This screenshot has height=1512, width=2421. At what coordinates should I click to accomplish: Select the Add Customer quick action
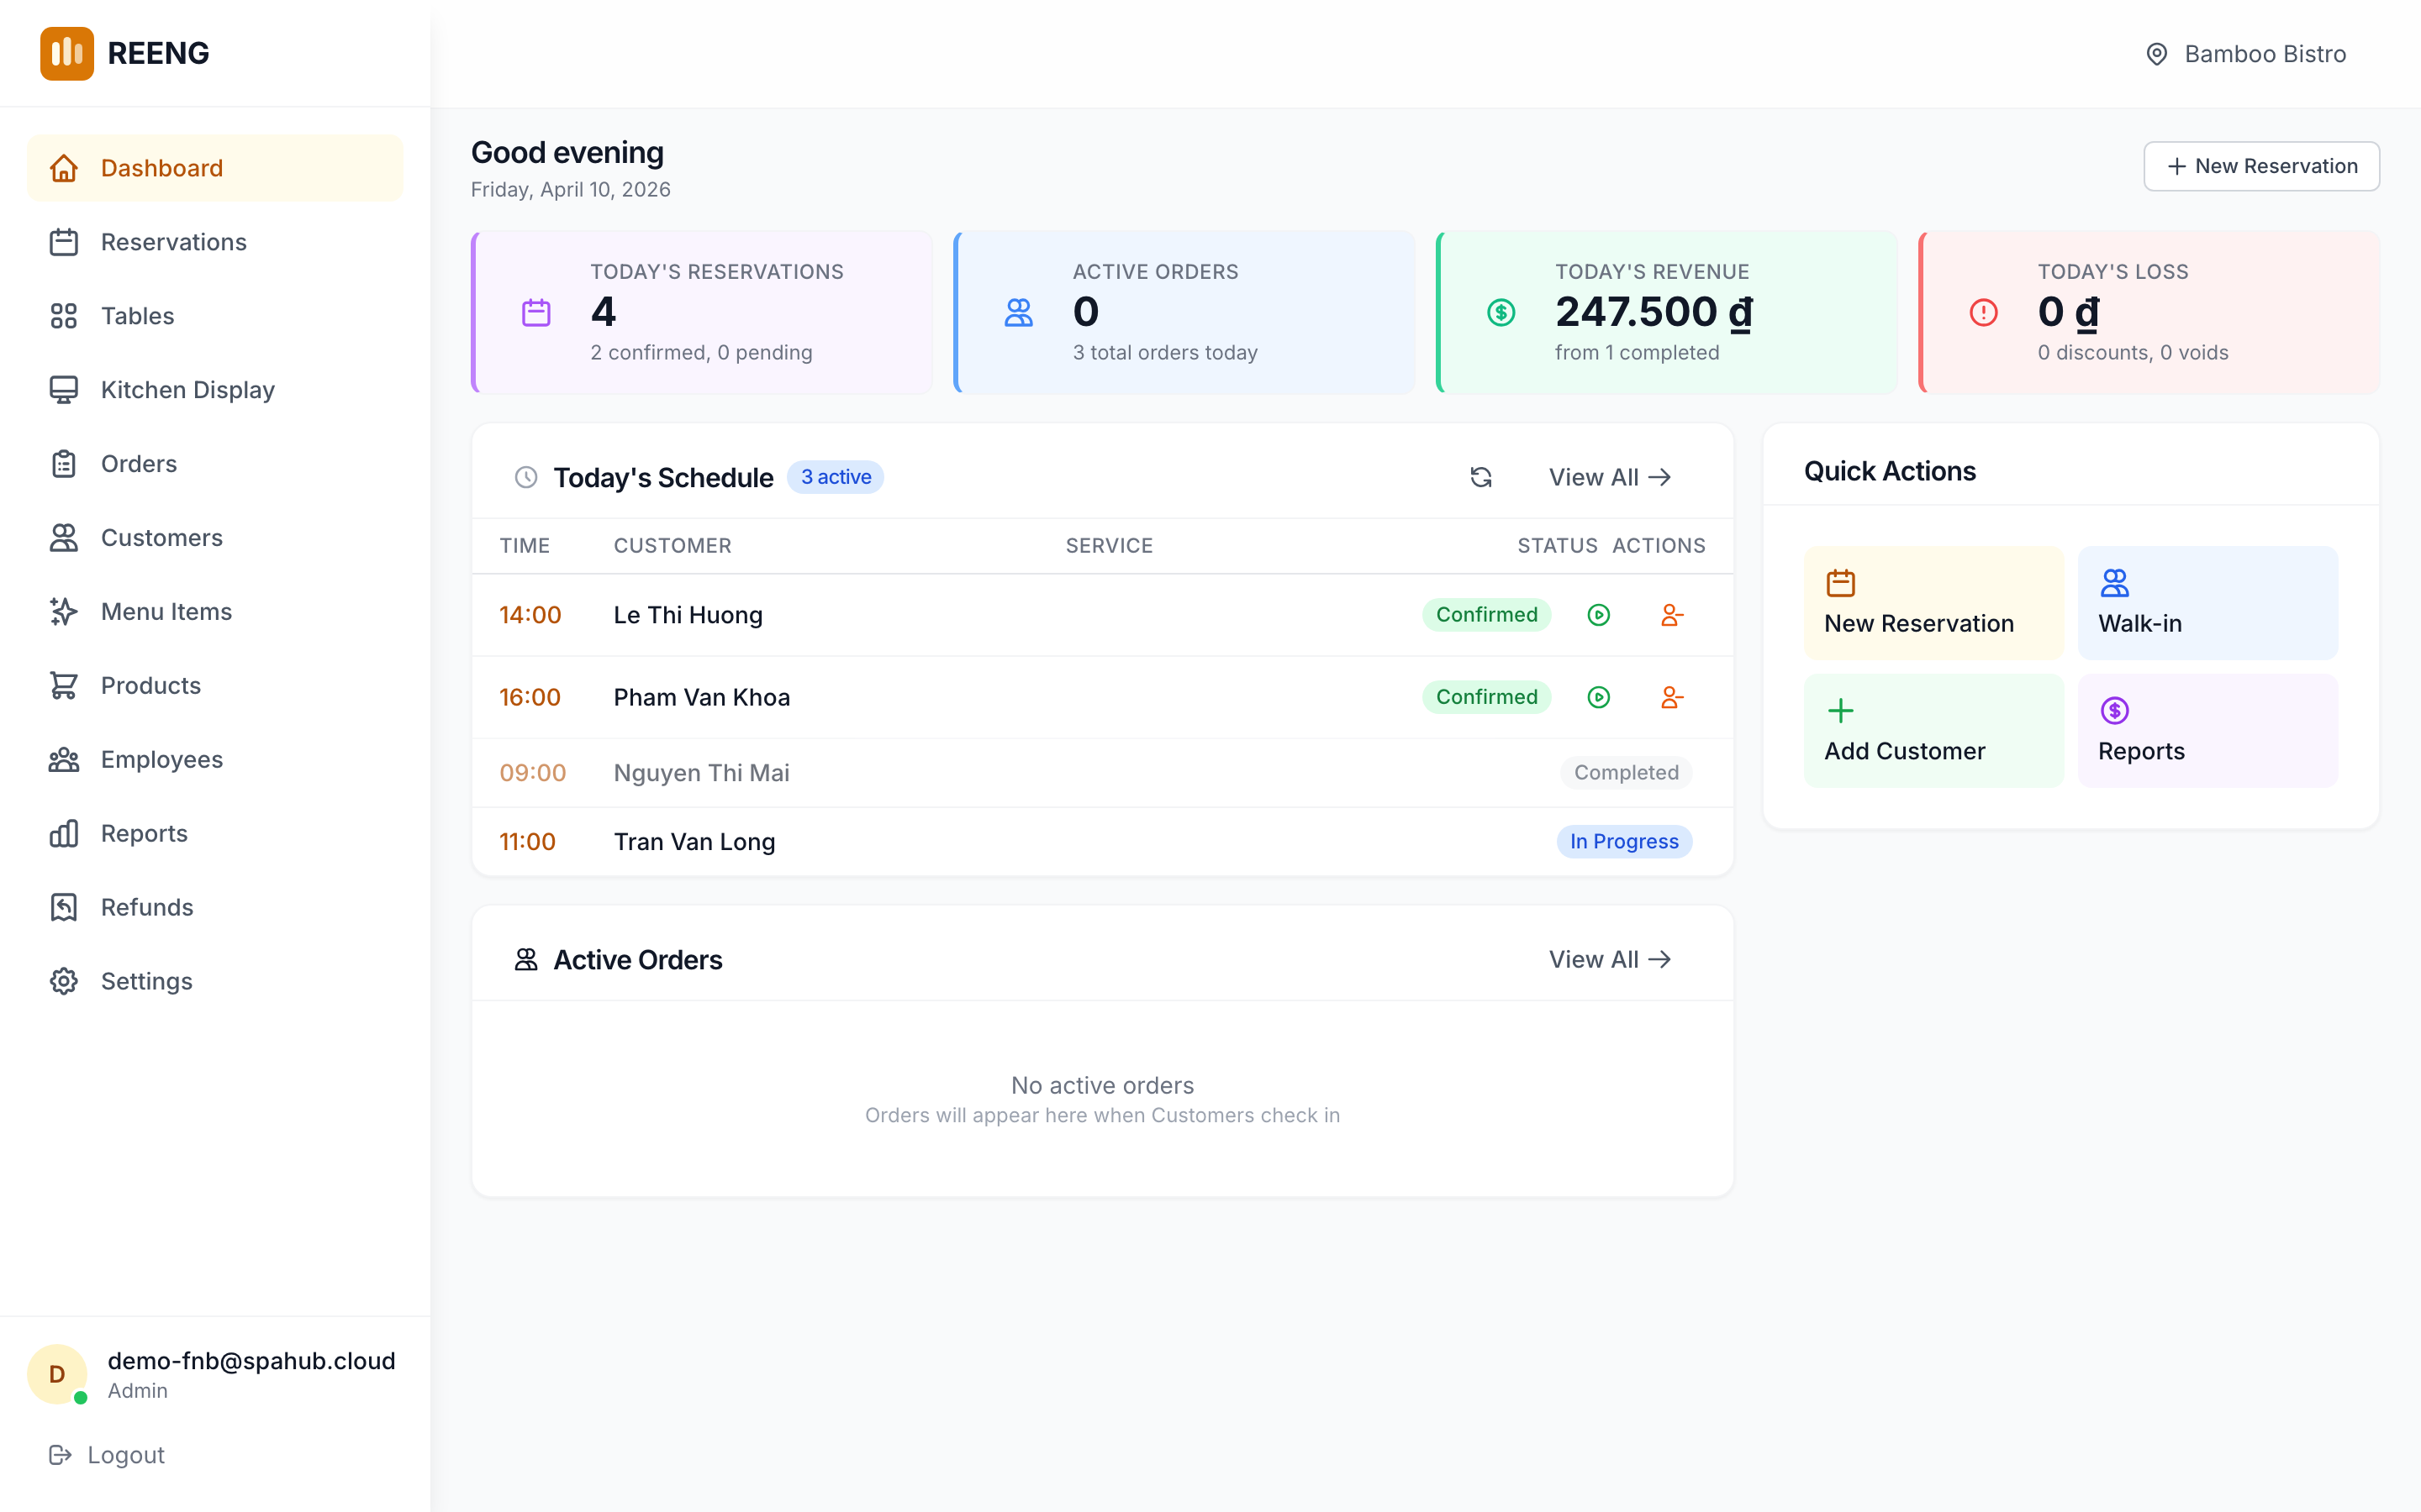click(x=1933, y=730)
